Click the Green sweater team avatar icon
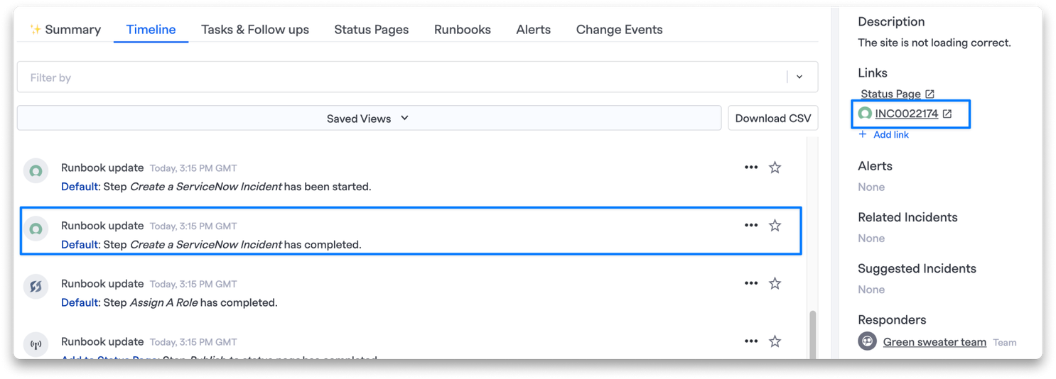The image size is (1056, 379). pos(868,341)
